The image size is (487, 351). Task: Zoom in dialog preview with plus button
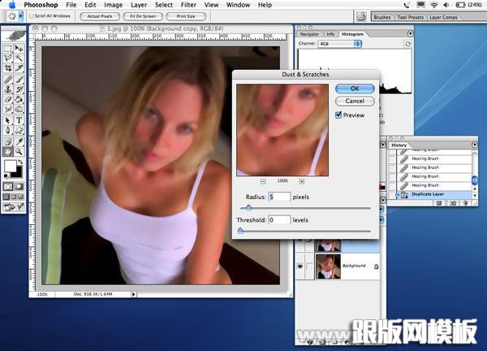[x=302, y=181]
